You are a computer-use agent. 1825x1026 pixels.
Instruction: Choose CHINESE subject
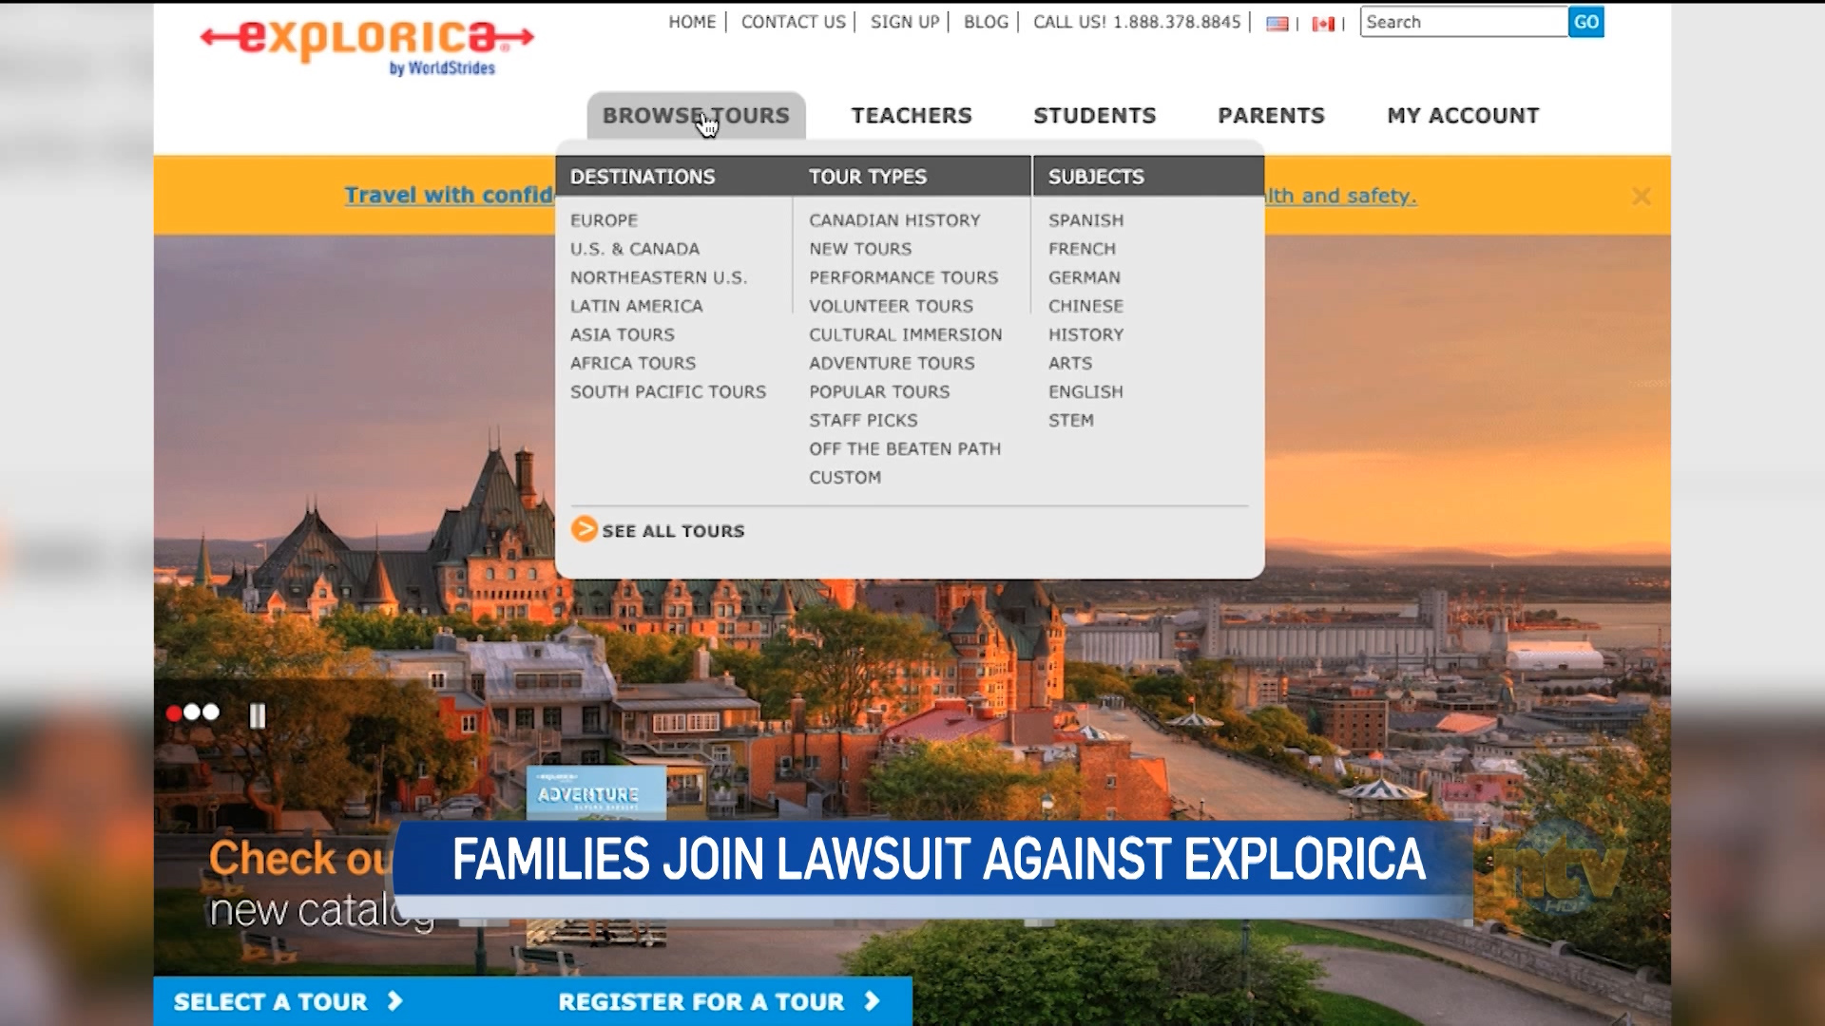pyautogui.click(x=1085, y=306)
